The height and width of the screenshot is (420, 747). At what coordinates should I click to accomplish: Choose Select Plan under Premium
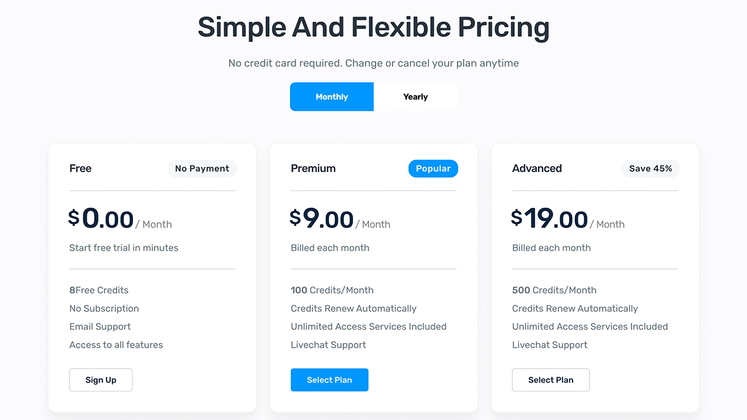tap(329, 380)
